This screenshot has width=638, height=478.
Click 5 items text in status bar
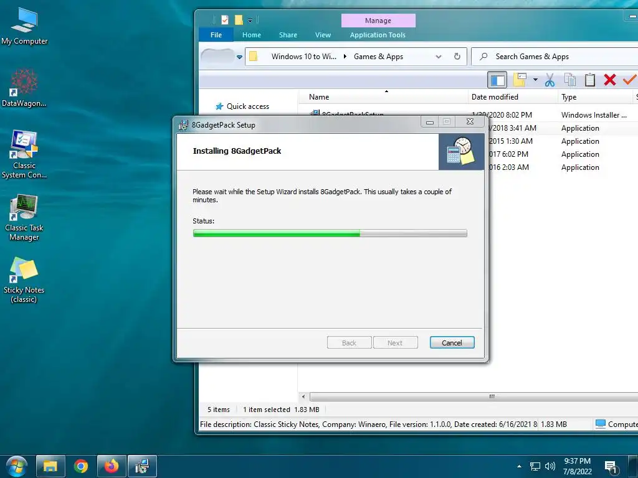click(219, 410)
